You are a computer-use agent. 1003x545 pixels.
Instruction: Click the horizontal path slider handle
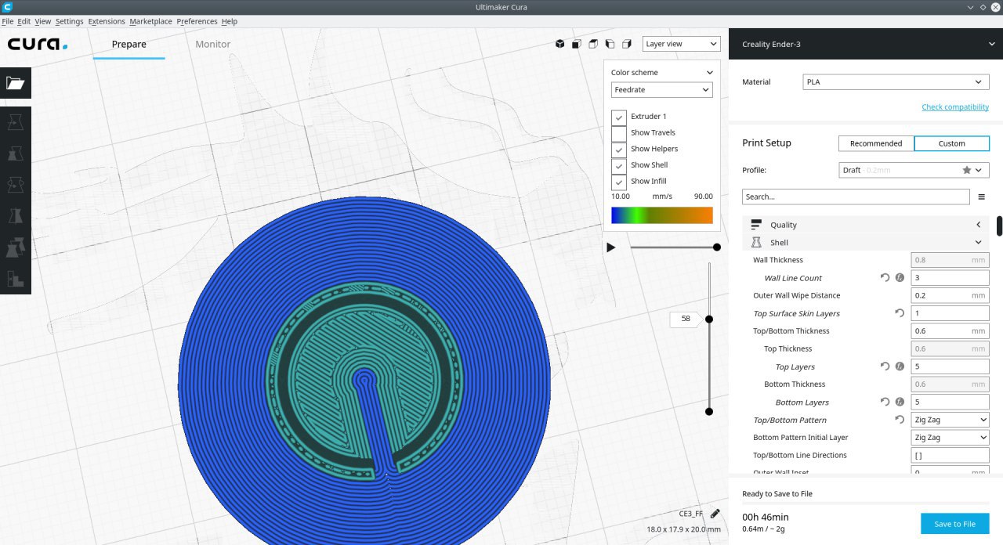pos(717,247)
